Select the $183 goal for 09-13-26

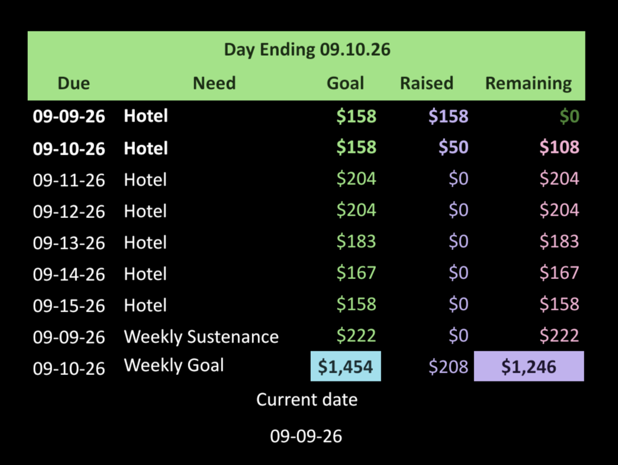pyautogui.click(x=356, y=241)
